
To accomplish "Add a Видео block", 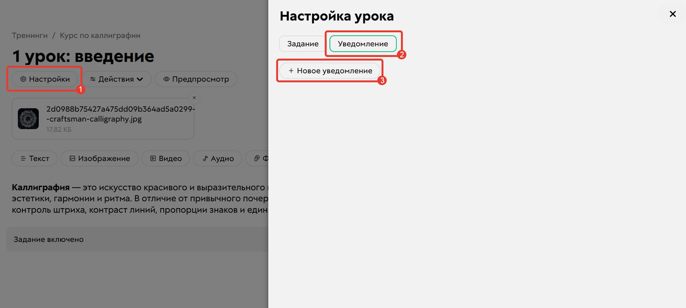I will click(x=166, y=158).
